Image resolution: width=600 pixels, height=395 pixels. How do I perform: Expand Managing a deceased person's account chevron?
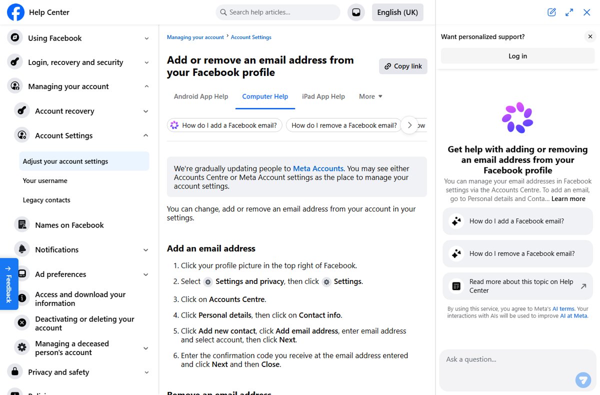(146, 348)
